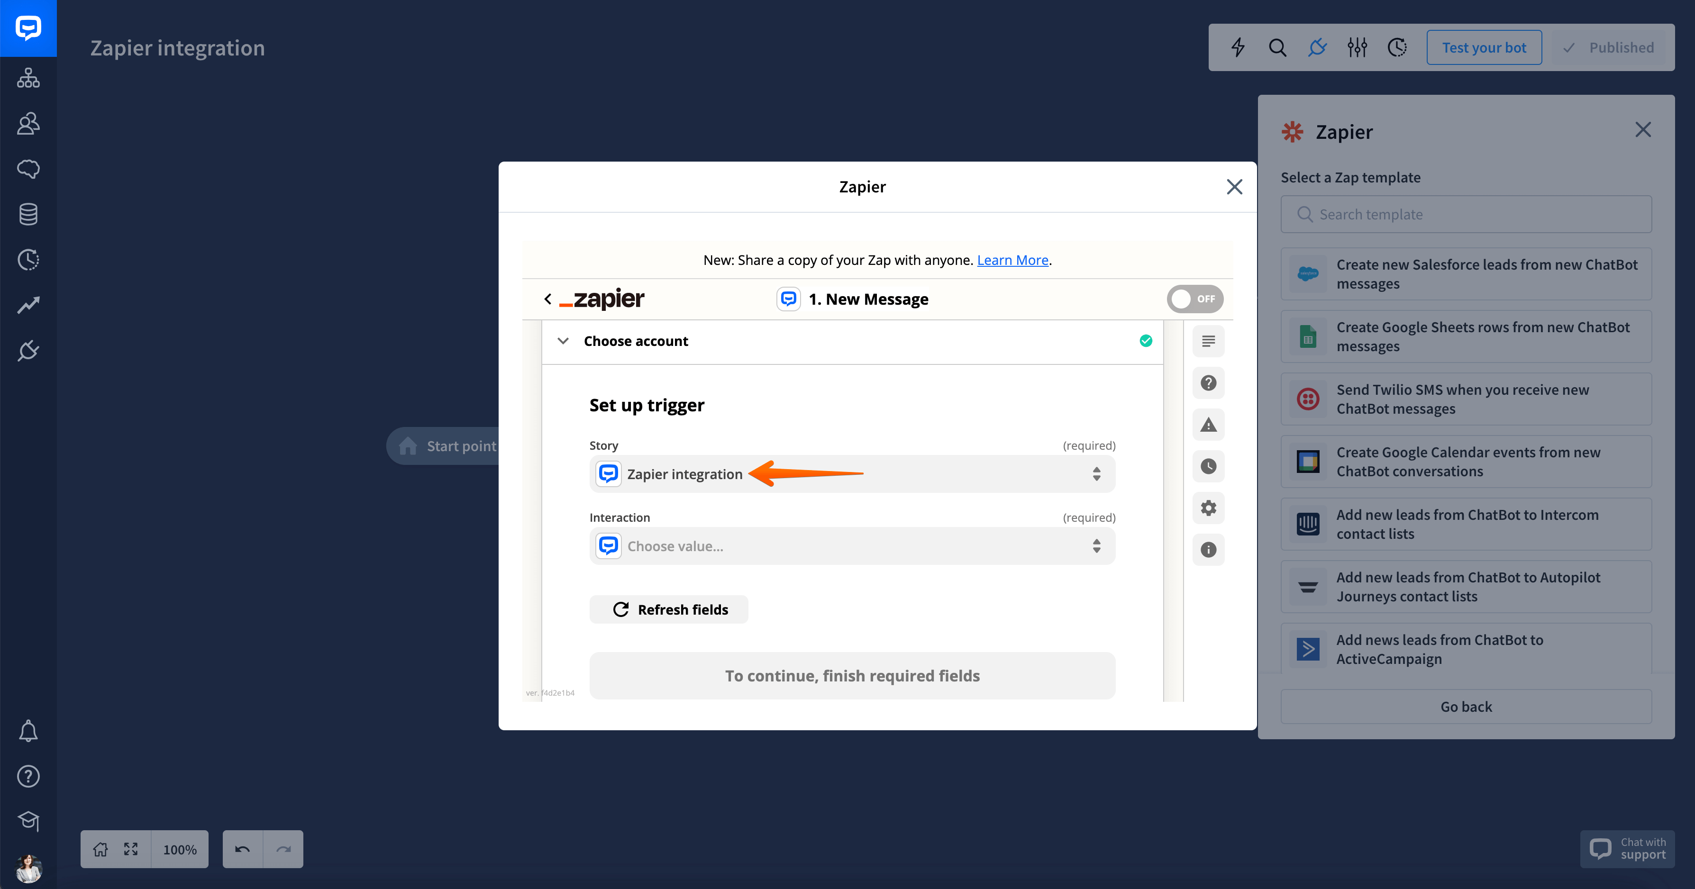Open the Zap warning triangle icon
Image resolution: width=1695 pixels, height=889 pixels.
(1208, 425)
